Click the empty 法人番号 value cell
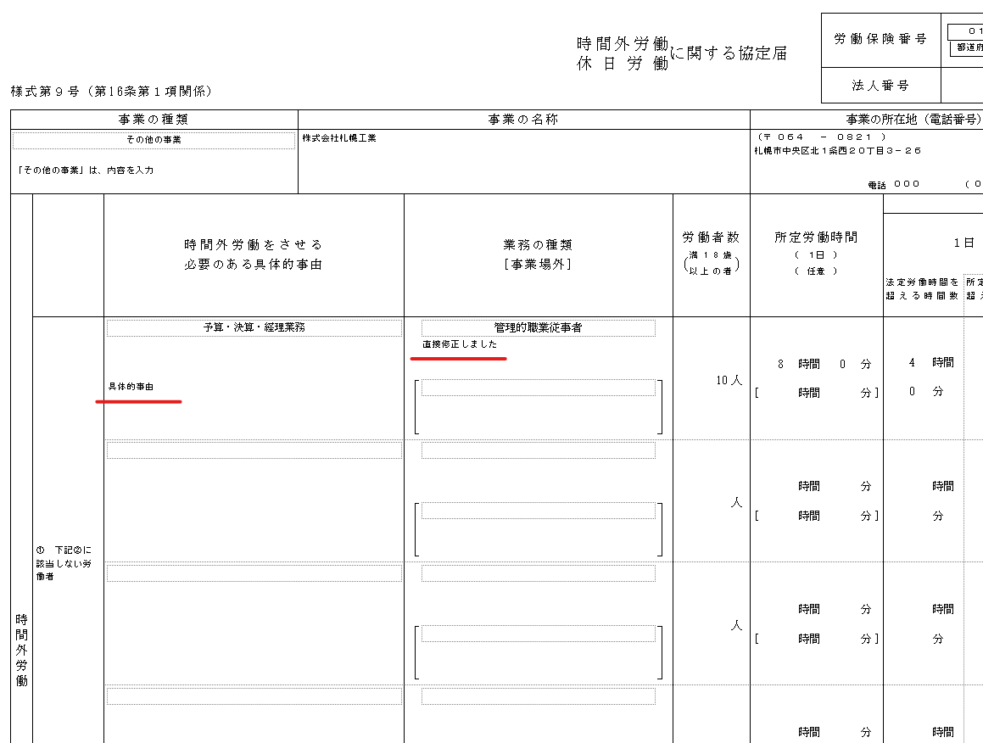The width and height of the screenshot is (983, 743). coord(962,86)
